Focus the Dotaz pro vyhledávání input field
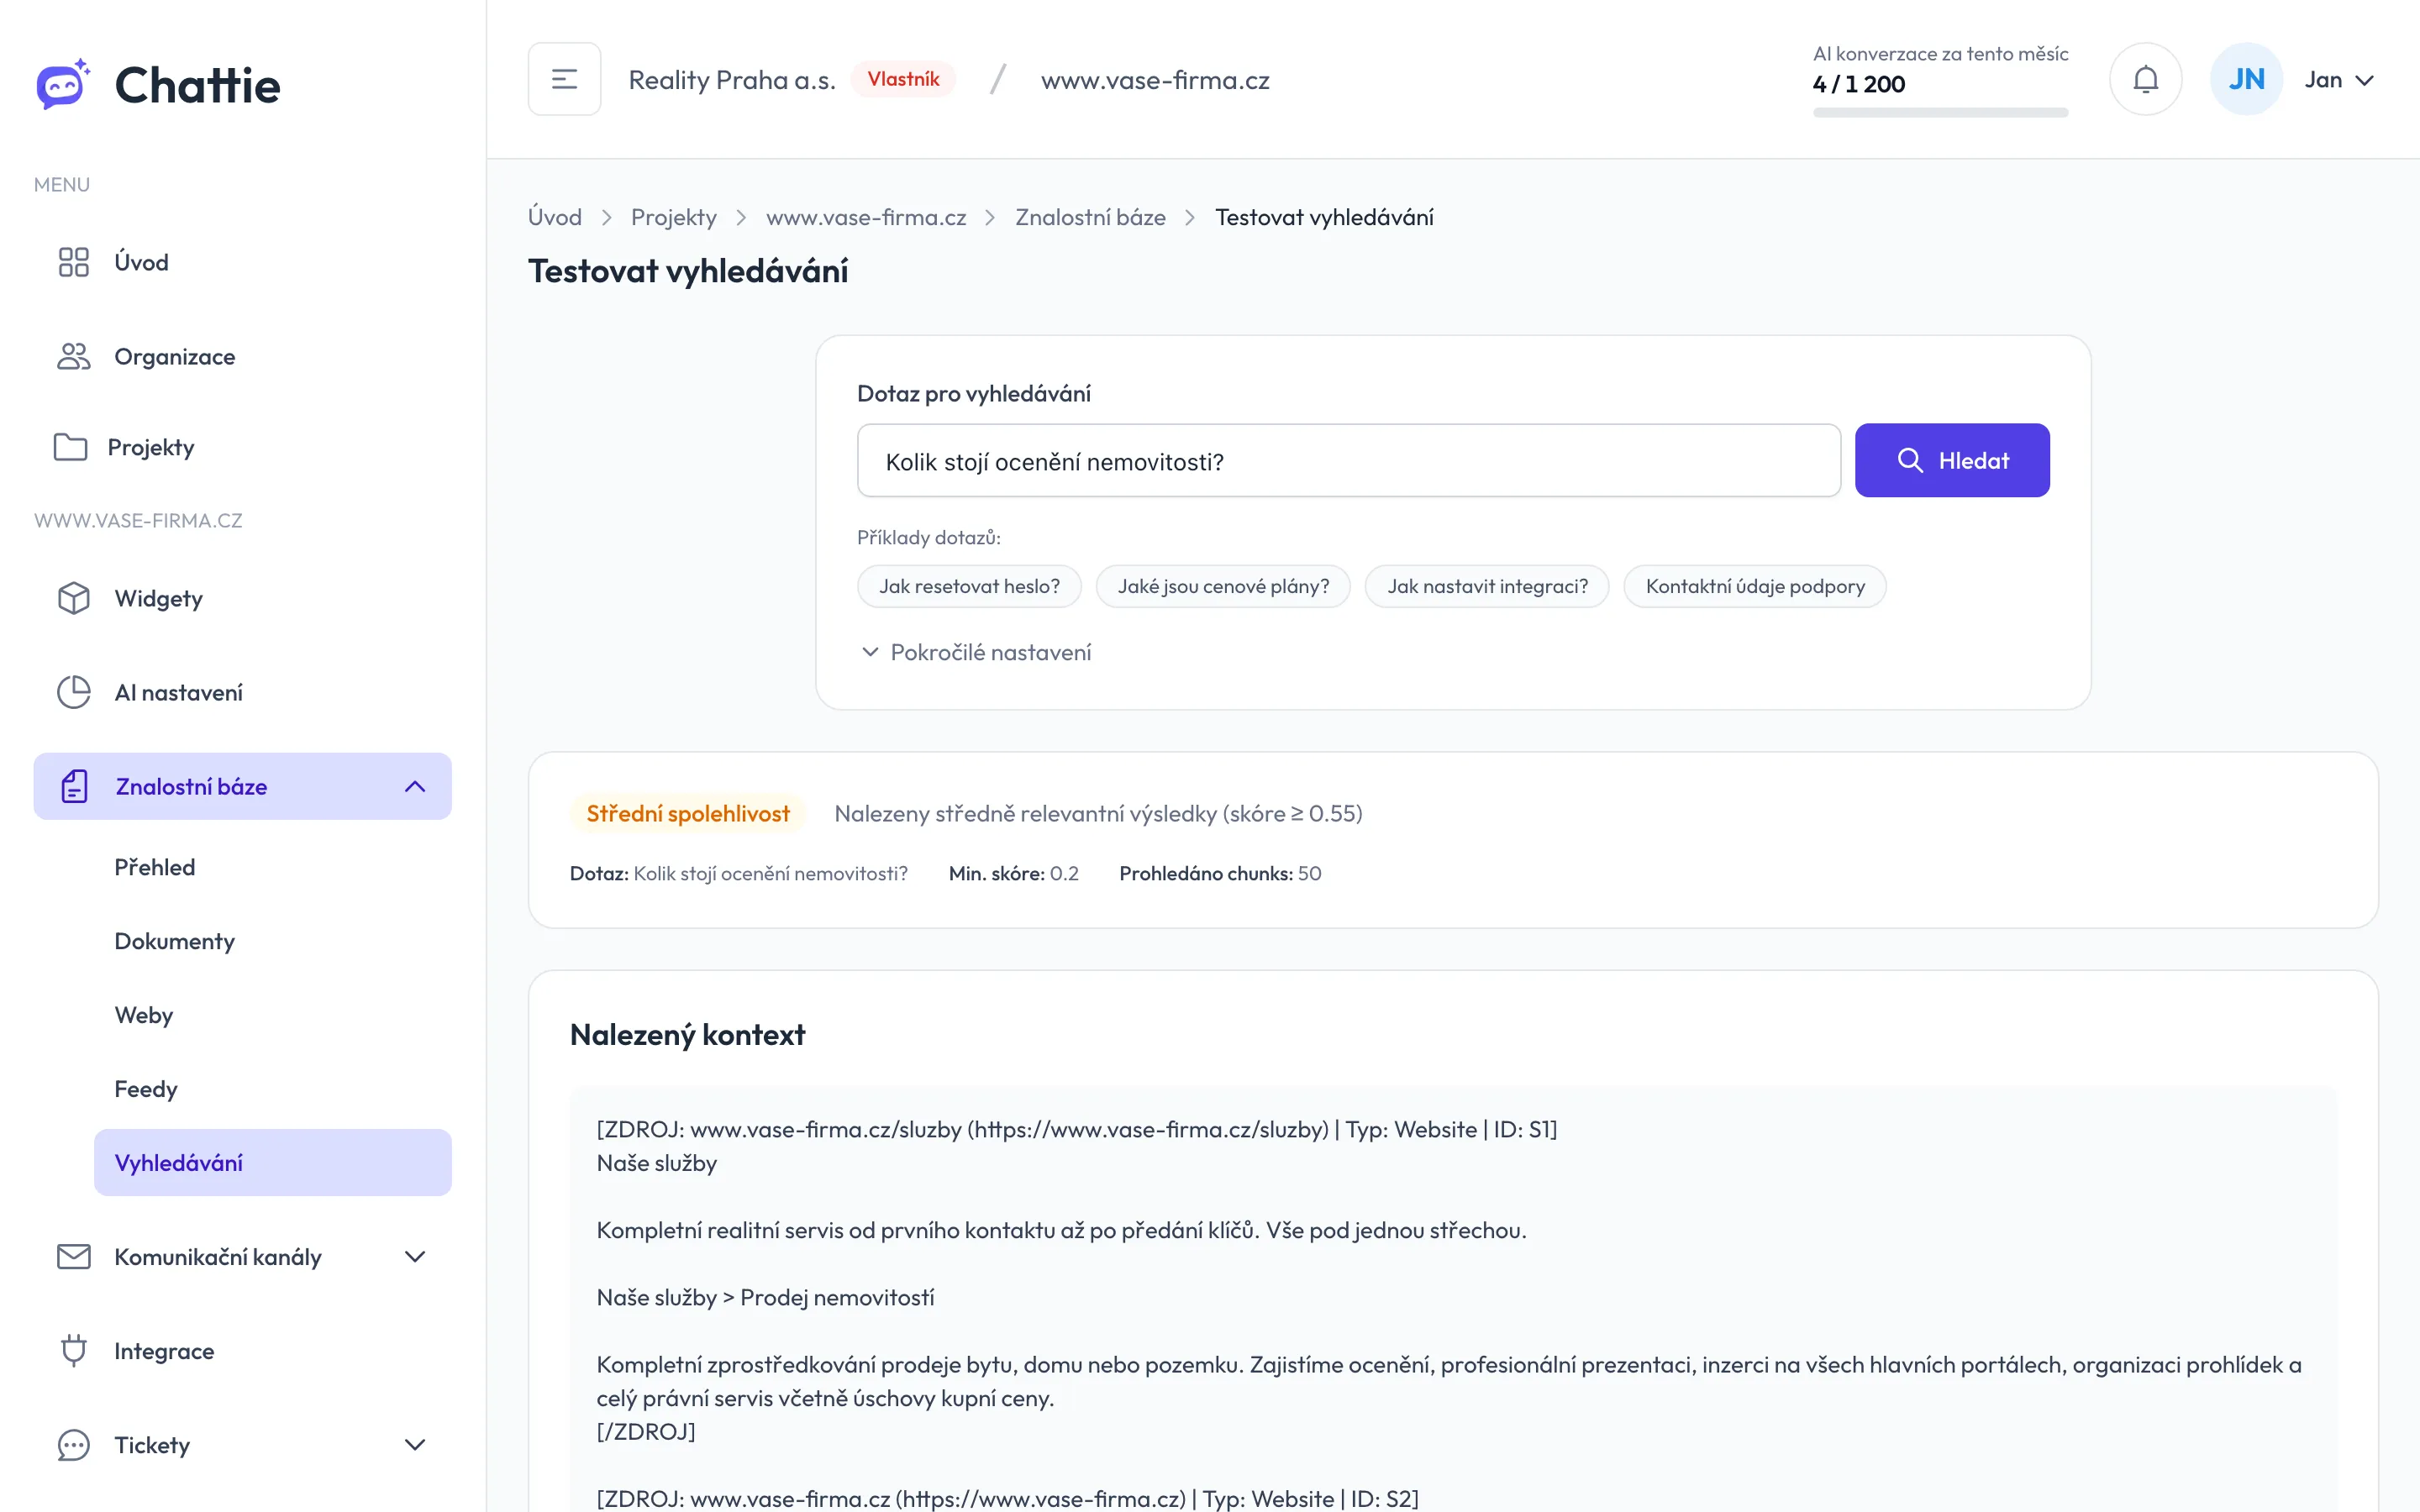 1349,461
